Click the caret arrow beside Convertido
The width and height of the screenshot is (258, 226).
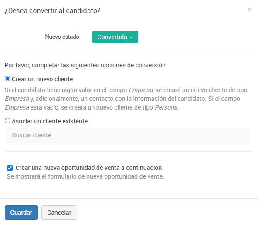[131, 37]
